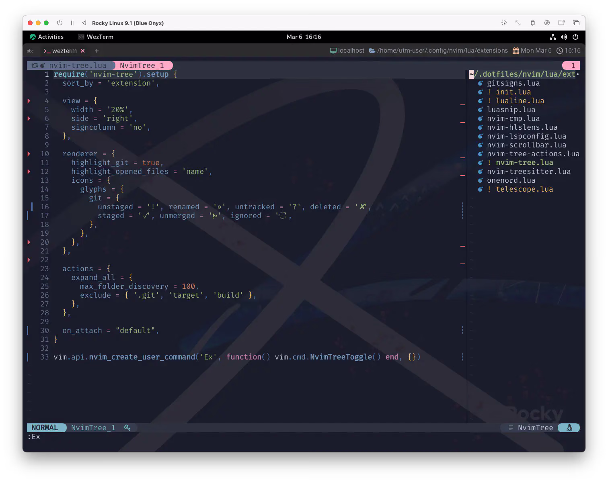The width and height of the screenshot is (608, 482).
Task: Click the folder path /home/utm-user/.config/nvim/lua/extensions
Action: pos(439,51)
